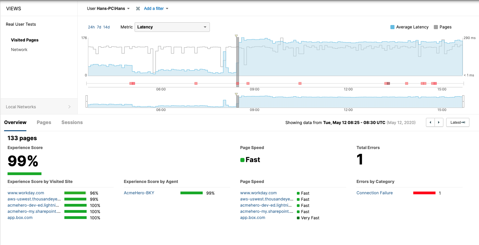The width and height of the screenshot is (479, 245).
Task: Click the Local Networks chevron arrow
Action: pyautogui.click(x=70, y=107)
